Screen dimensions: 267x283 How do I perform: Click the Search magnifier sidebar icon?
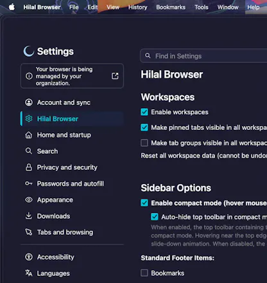pyautogui.click(x=29, y=151)
